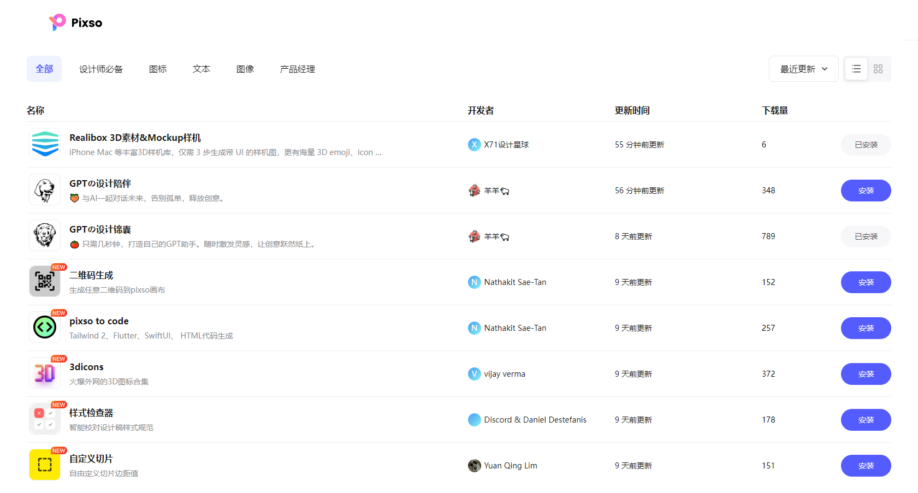Click the 56 分钟前更新 timestamp

point(639,191)
